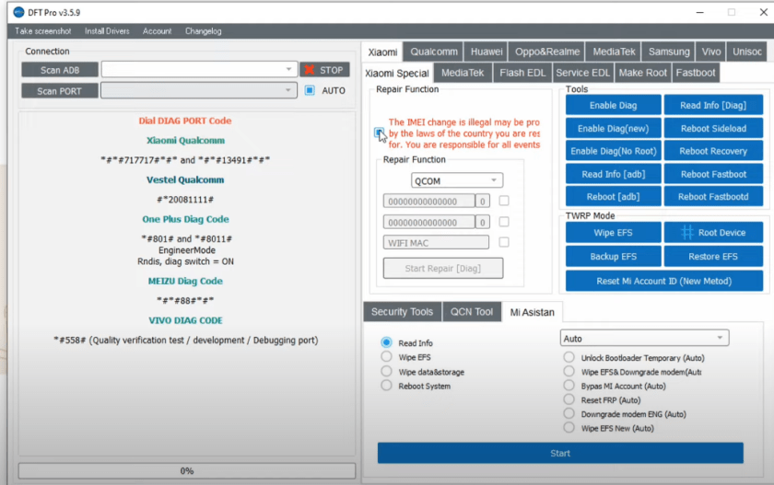This screenshot has width=774, height=485.
Task: Click the Enable Diag button
Action: click(613, 105)
